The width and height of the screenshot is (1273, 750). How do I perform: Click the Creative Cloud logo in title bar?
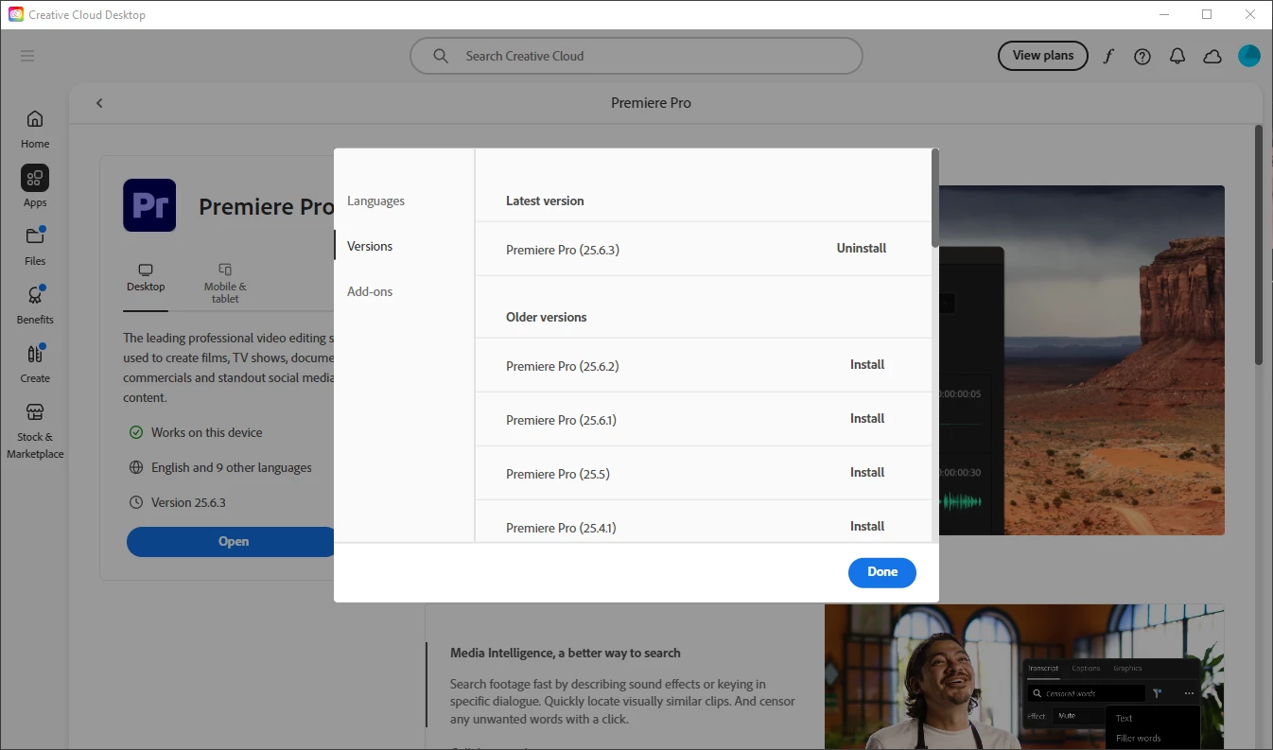click(x=16, y=14)
